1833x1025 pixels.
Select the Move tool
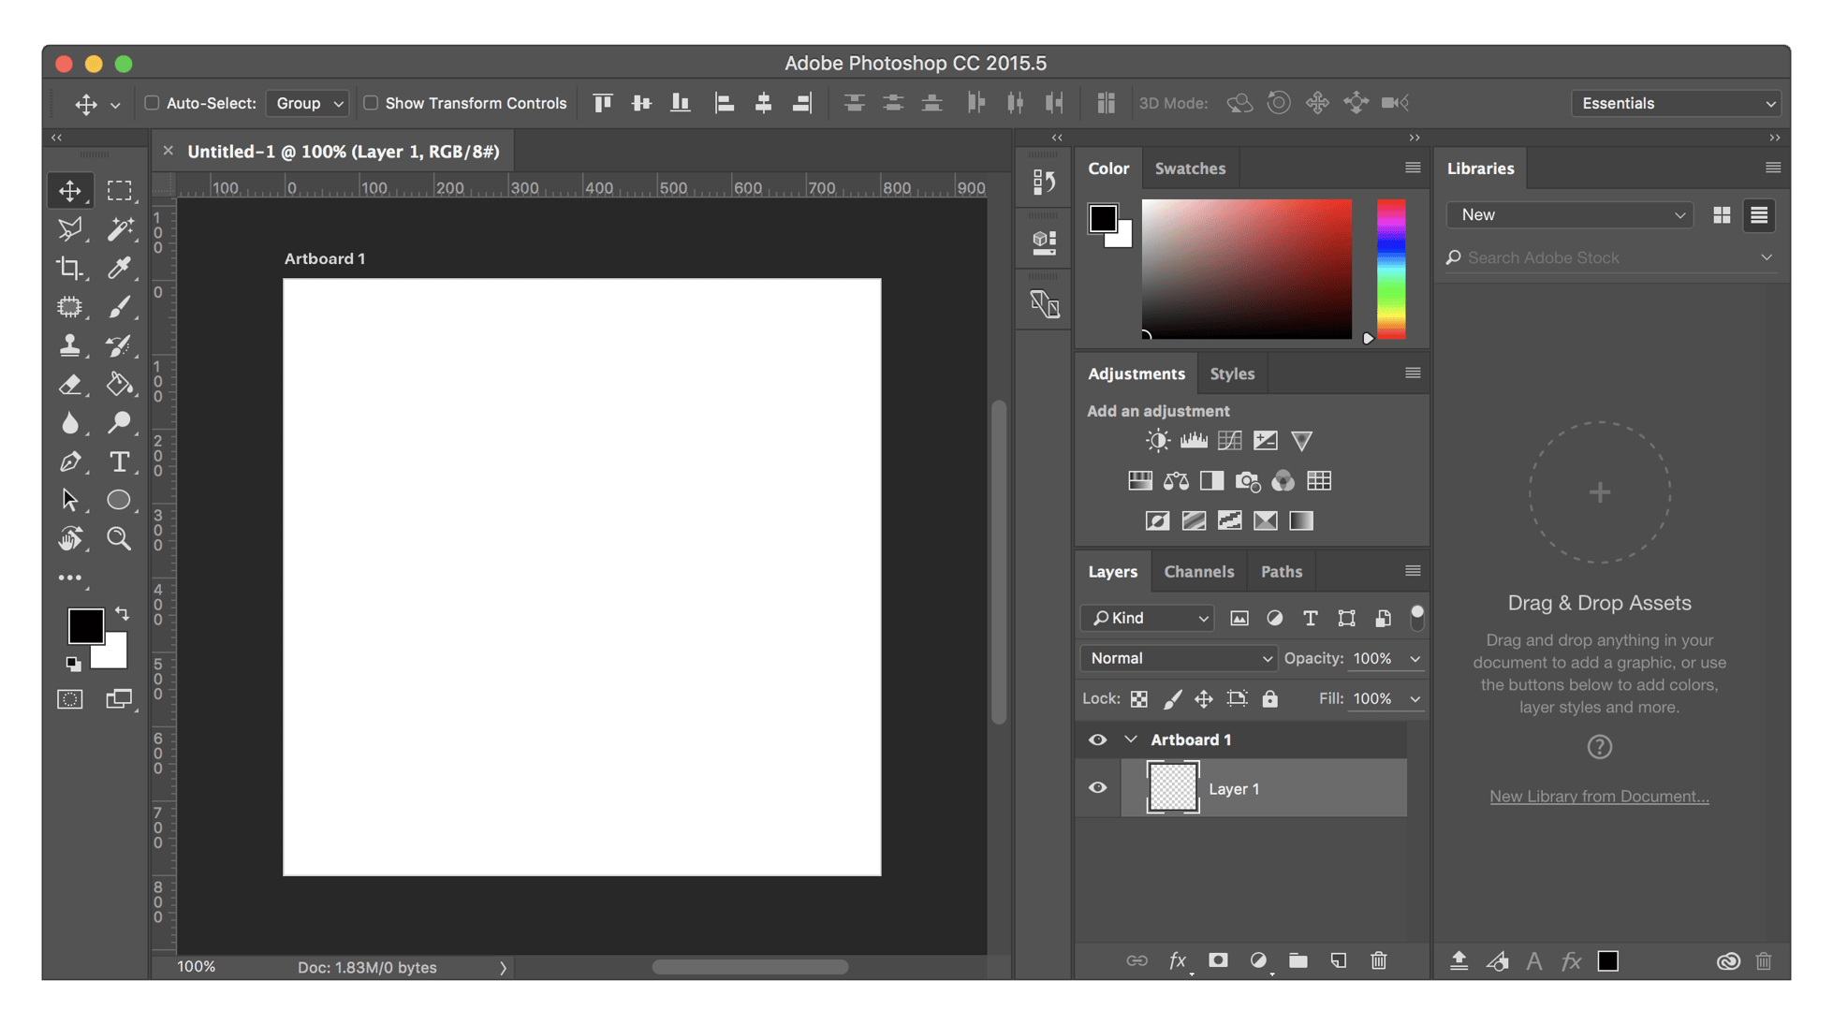[71, 190]
